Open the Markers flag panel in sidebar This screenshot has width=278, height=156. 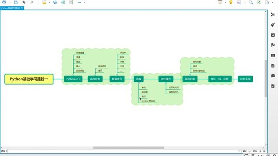pyautogui.click(x=273, y=45)
